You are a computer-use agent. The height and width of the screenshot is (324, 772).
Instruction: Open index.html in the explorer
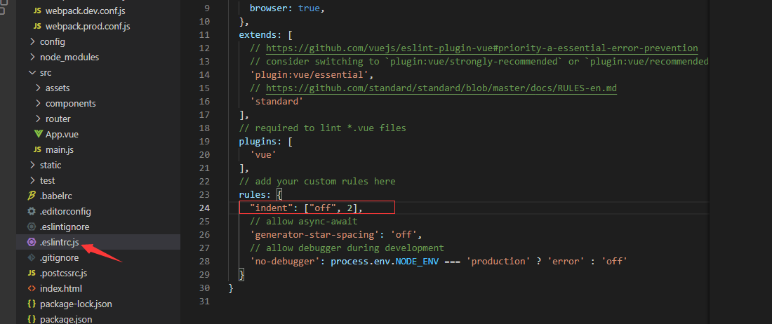point(61,289)
